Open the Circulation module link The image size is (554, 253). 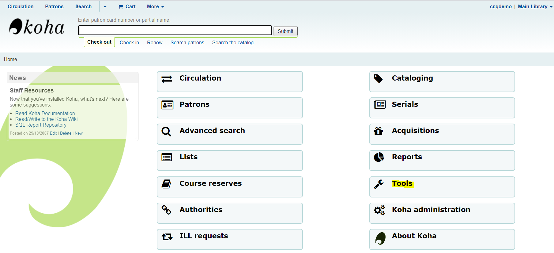[x=230, y=81]
